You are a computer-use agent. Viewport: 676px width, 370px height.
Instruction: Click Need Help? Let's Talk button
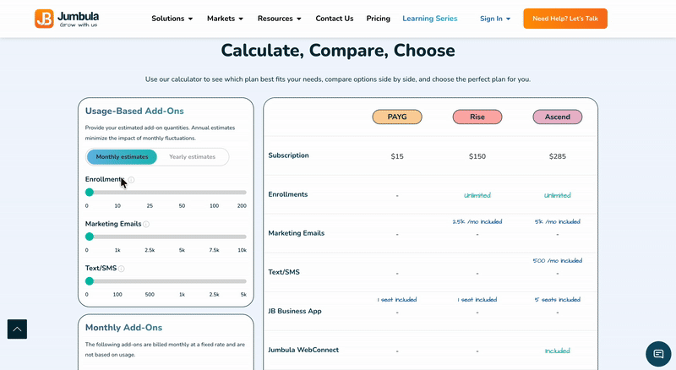pyautogui.click(x=565, y=19)
